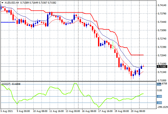Click the 17 Aug 16:00 time label
The width and height of the screenshot is (168, 114).
tap(105, 111)
